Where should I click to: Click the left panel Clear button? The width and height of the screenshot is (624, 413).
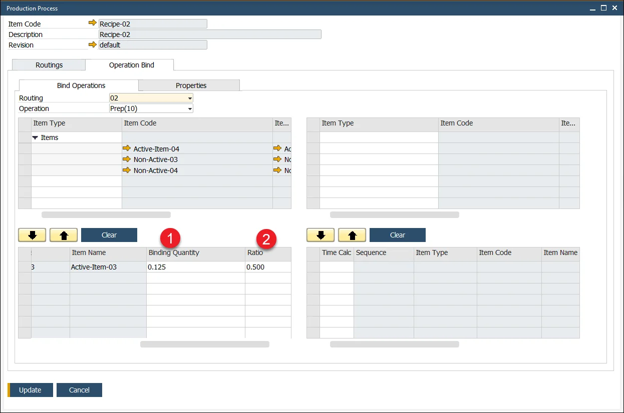point(109,235)
